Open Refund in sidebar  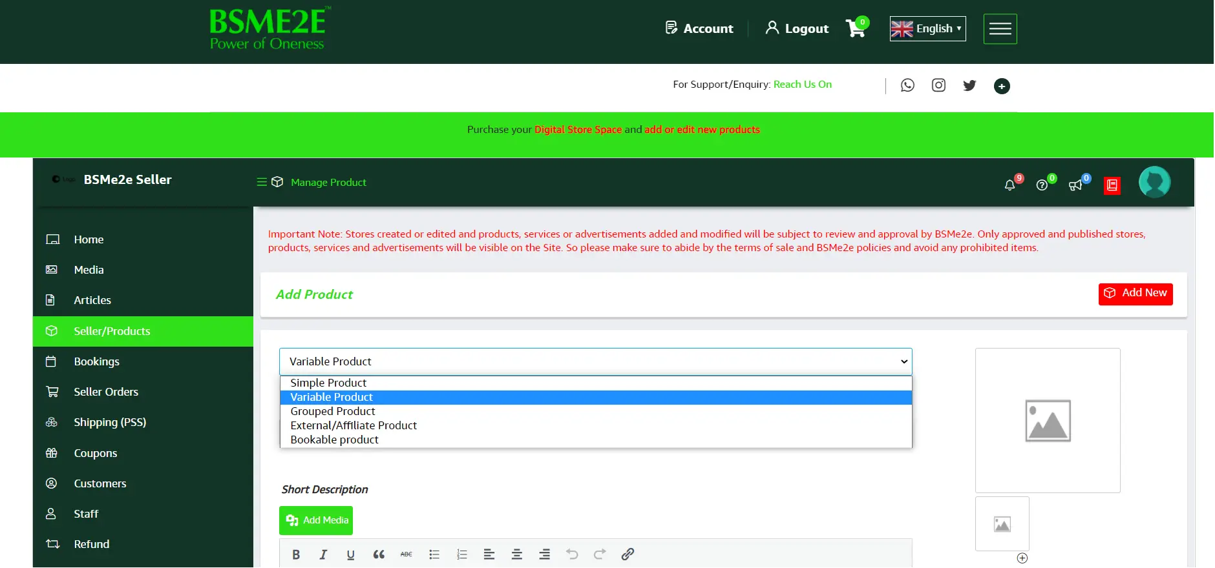point(143,544)
